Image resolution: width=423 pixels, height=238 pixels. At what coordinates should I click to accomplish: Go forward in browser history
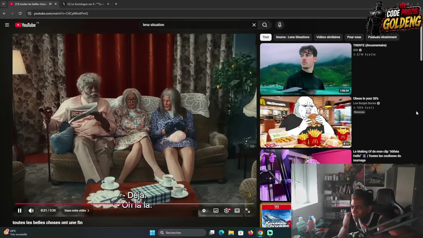[12, 14]
